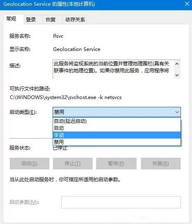Click the executable path text svchost.exe
This screenshot has width=192, height=224.
pyautogui.click(x=83, y=97)
